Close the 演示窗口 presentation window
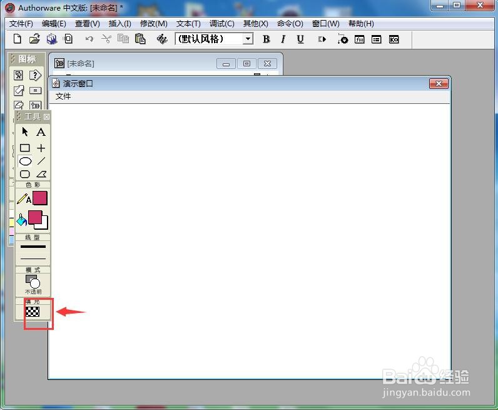 point(439,84)
